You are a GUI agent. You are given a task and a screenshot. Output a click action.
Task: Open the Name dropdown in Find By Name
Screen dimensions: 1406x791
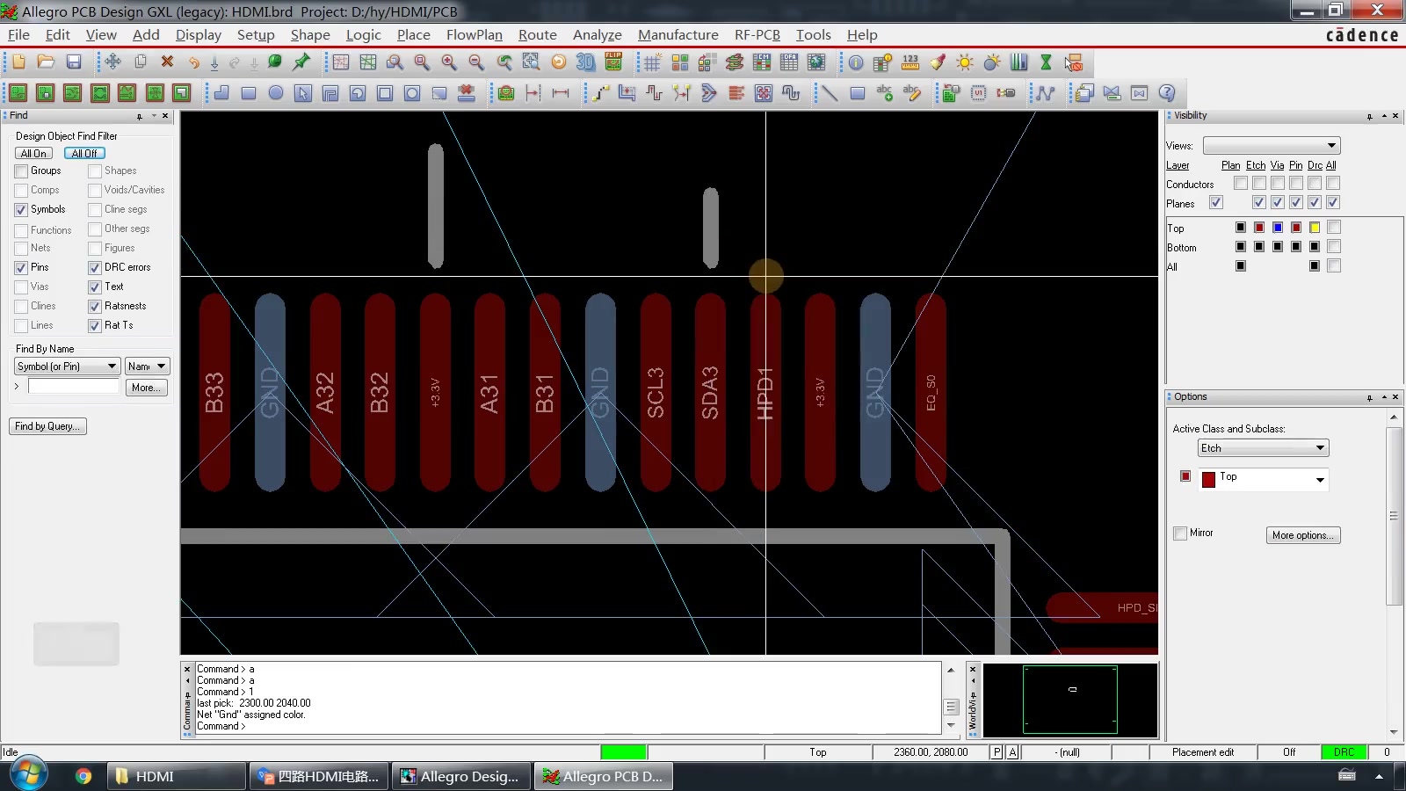point(147,366)
